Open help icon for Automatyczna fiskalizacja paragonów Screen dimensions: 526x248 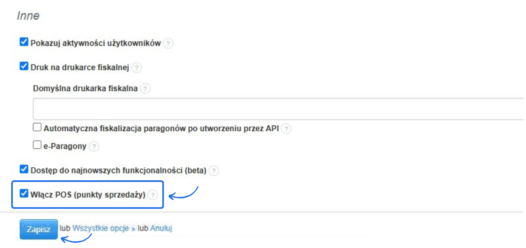(x=286, y=129)
